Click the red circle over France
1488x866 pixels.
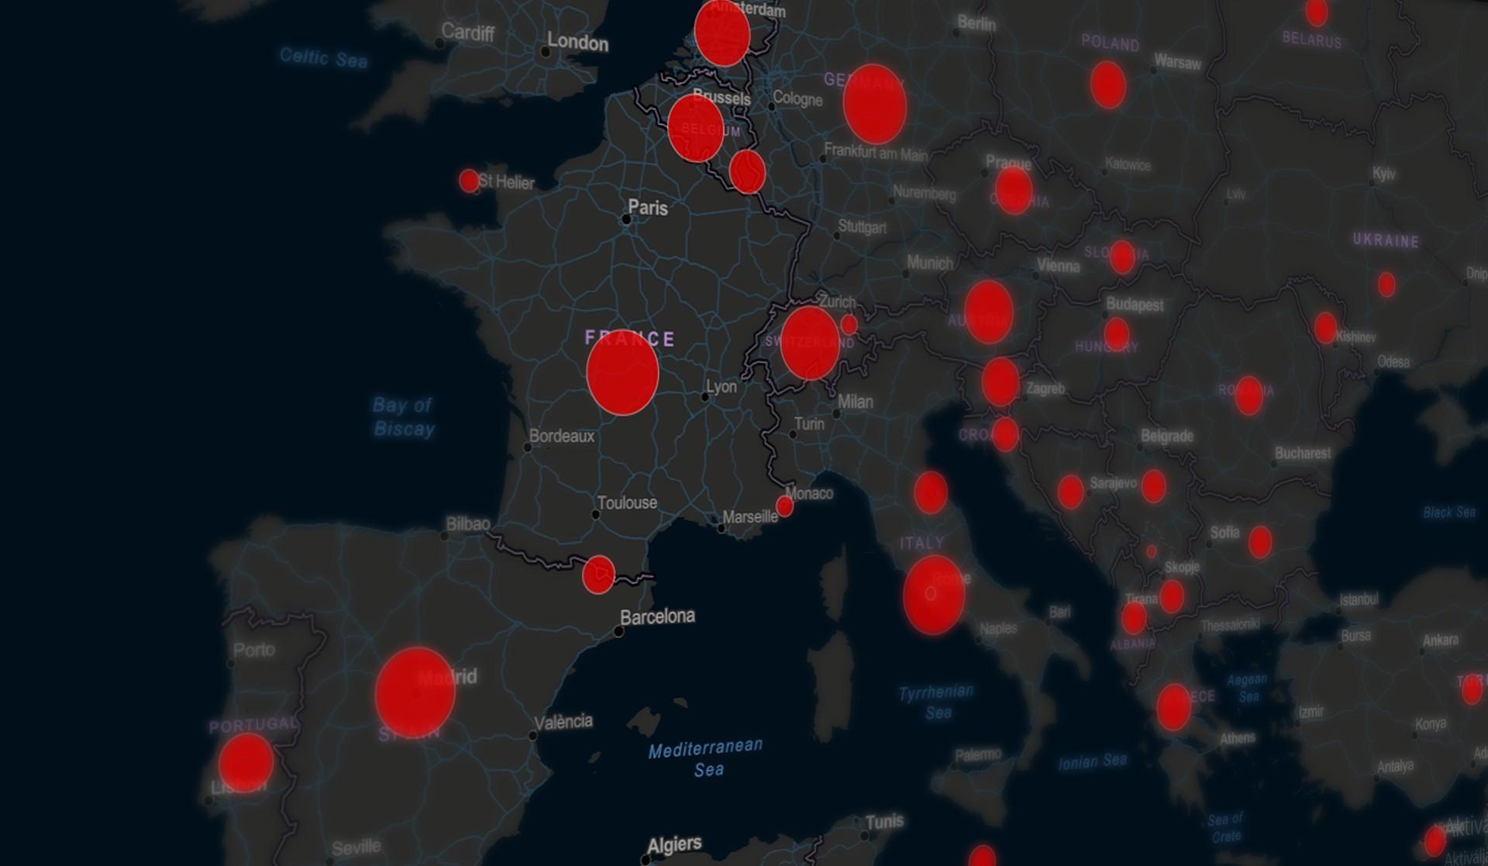622,373
